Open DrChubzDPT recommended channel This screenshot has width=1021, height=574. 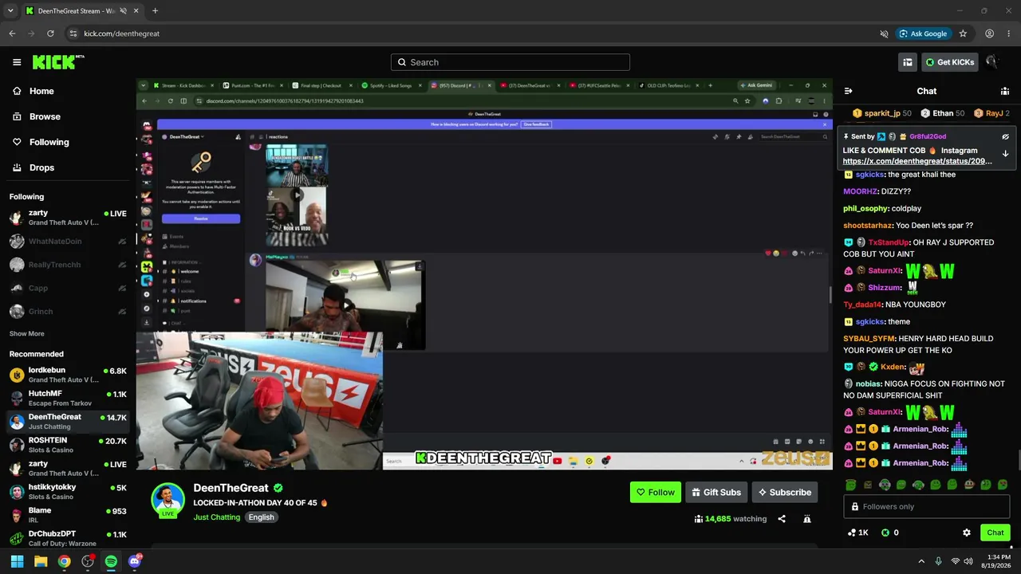(68, 538)
